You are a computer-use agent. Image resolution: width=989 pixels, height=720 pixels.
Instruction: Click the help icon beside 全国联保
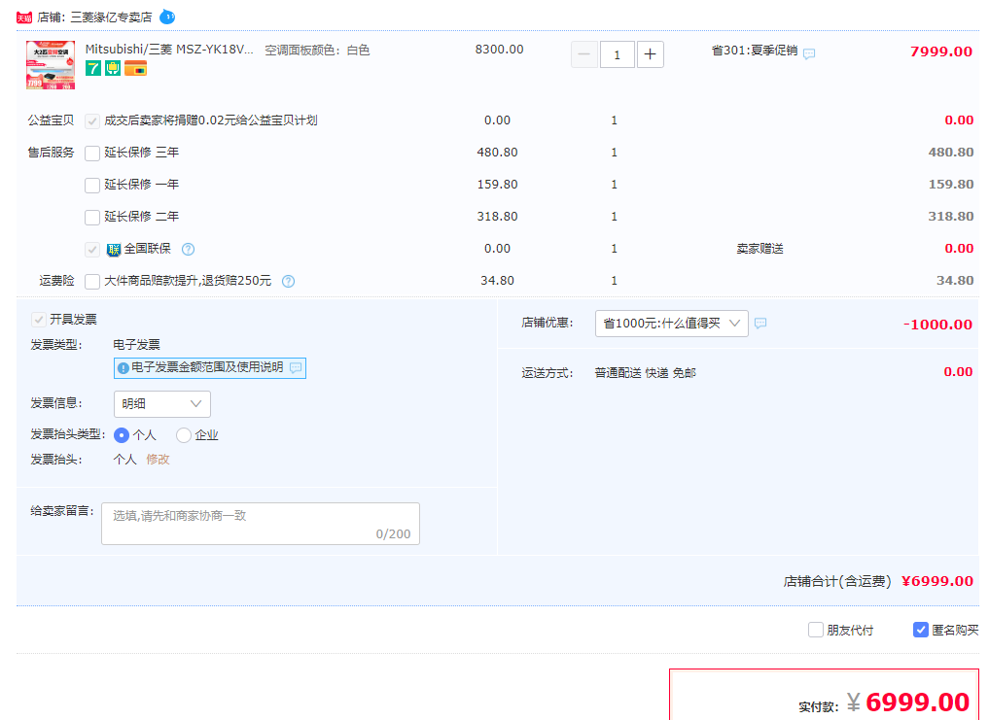188,249
